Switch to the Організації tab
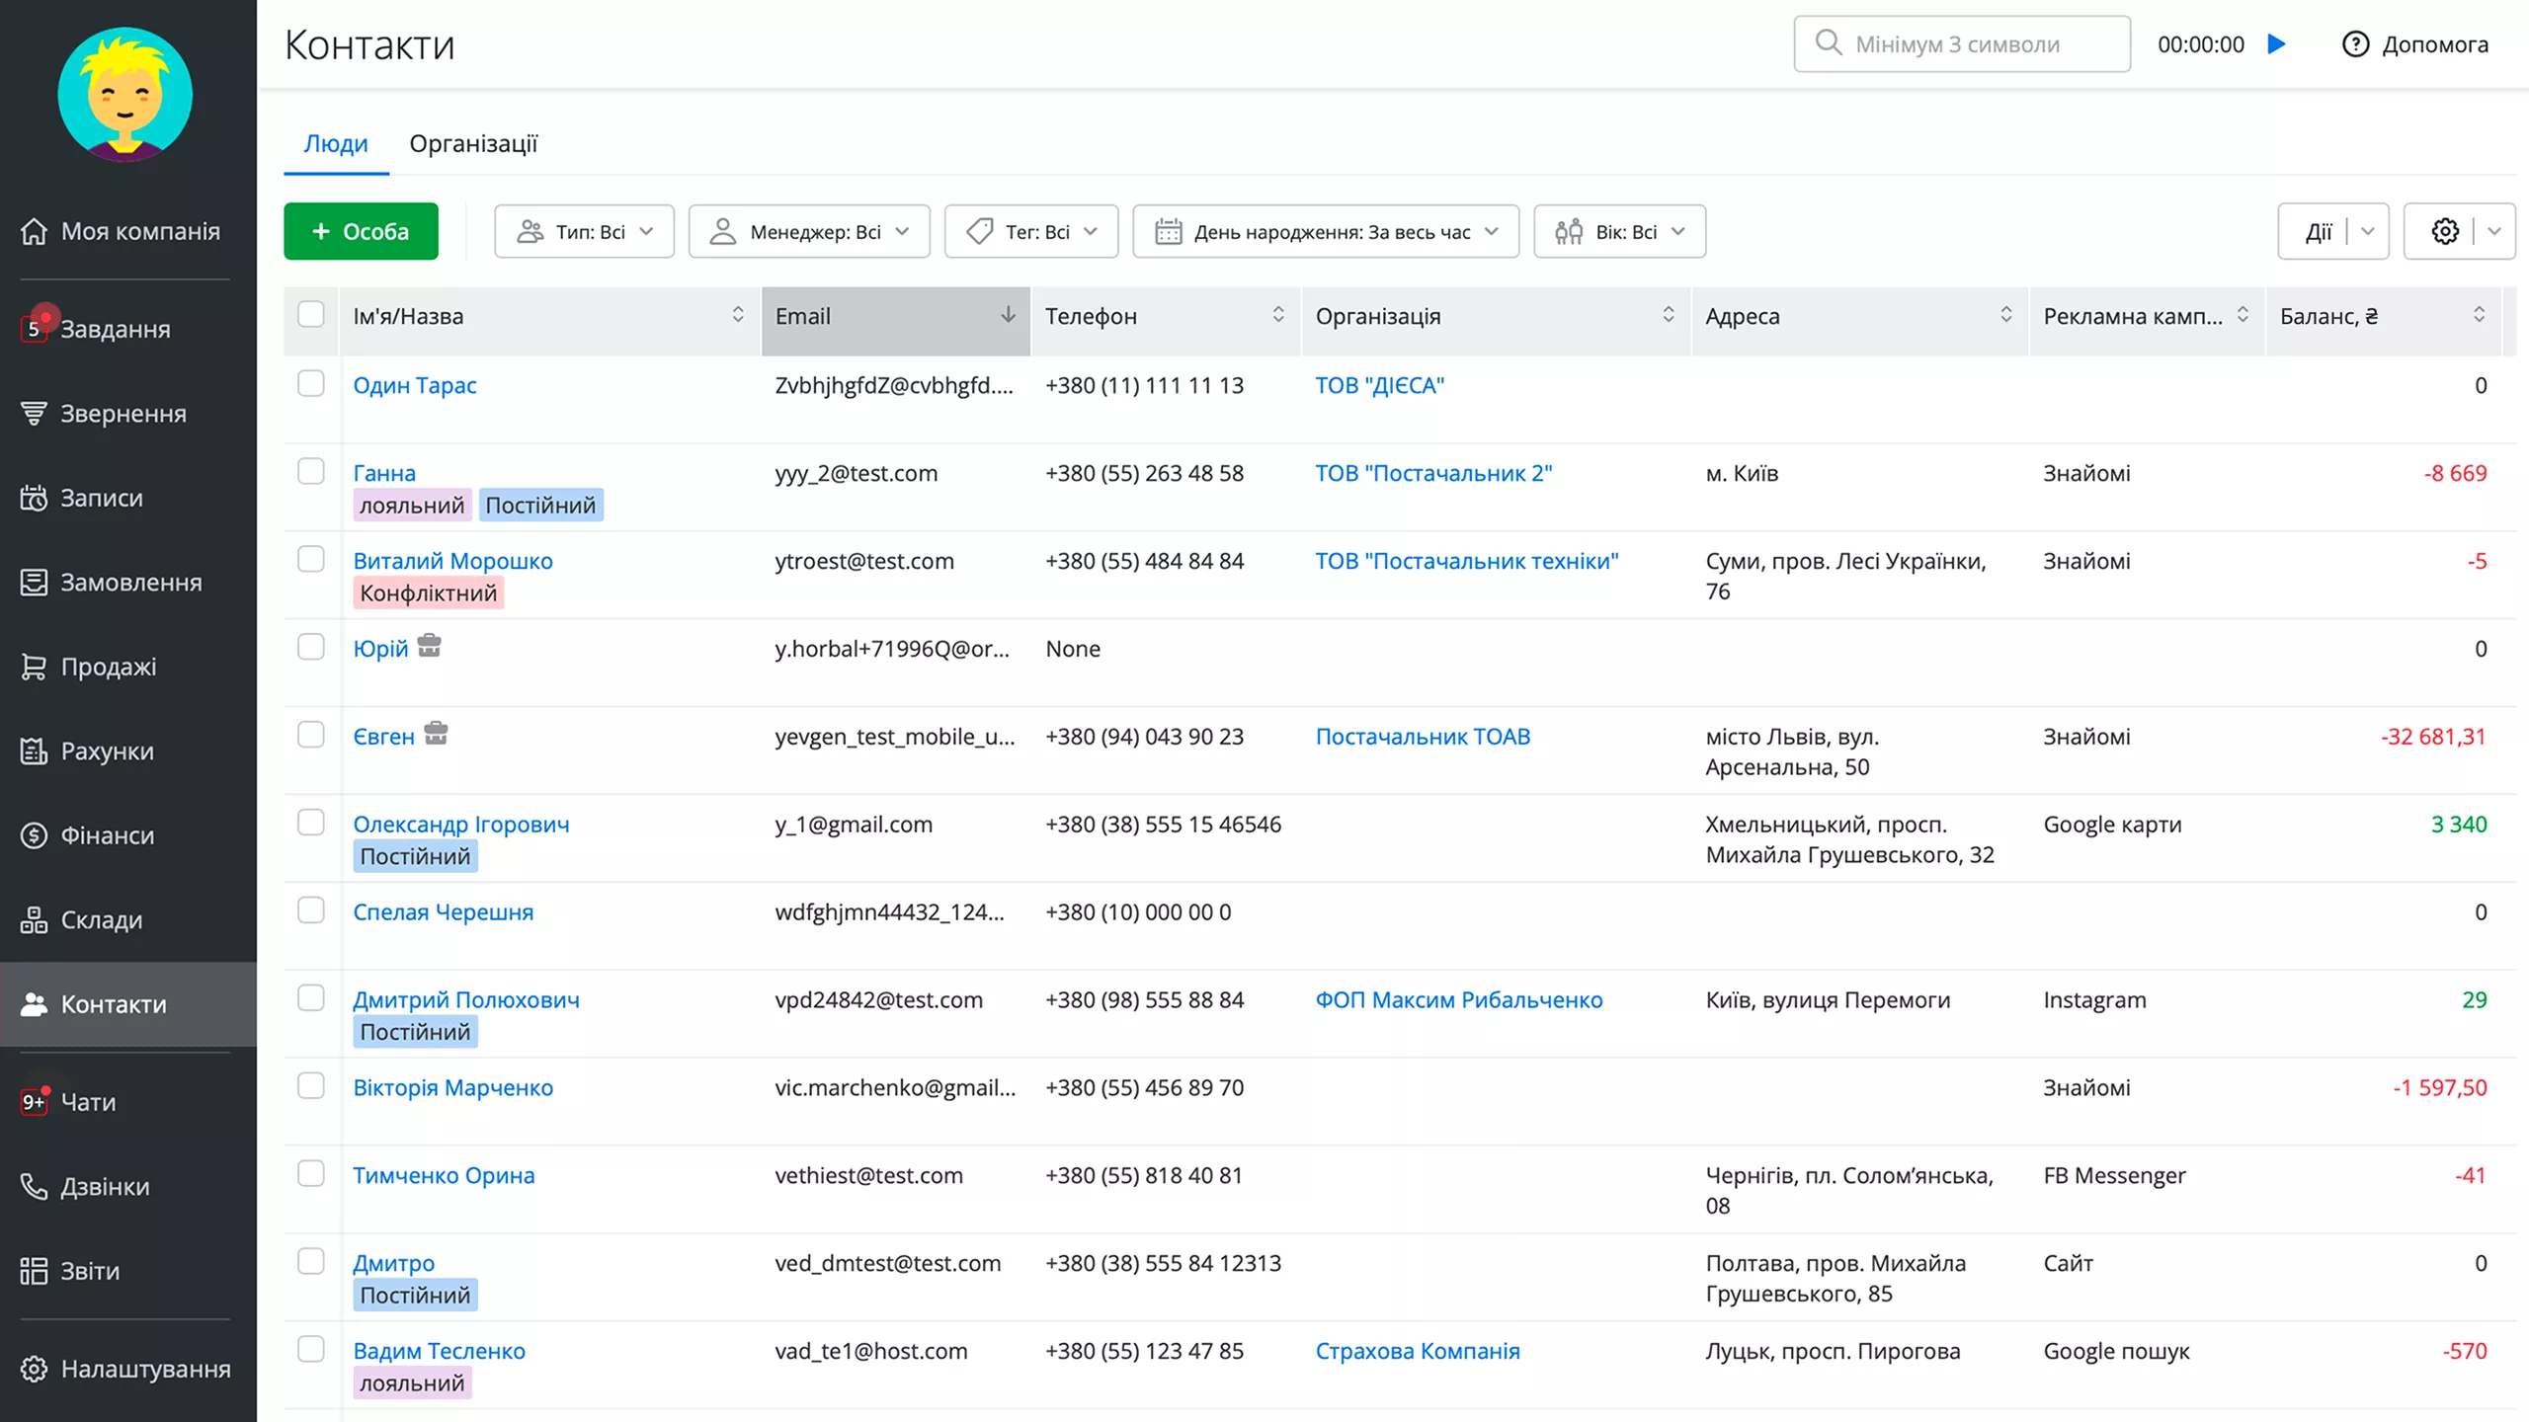 pyautogui.click(x=473, y=144)
